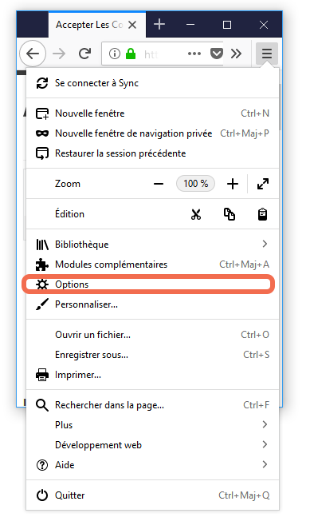Expand the Plus submenu
310x529 pixels.
point(152,425)
